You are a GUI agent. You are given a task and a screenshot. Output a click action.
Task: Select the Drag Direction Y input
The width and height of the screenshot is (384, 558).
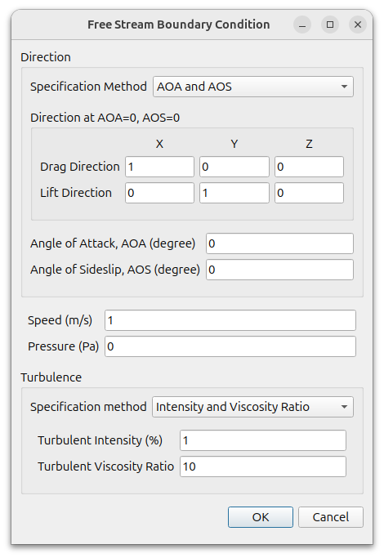(x=234, y=167)
